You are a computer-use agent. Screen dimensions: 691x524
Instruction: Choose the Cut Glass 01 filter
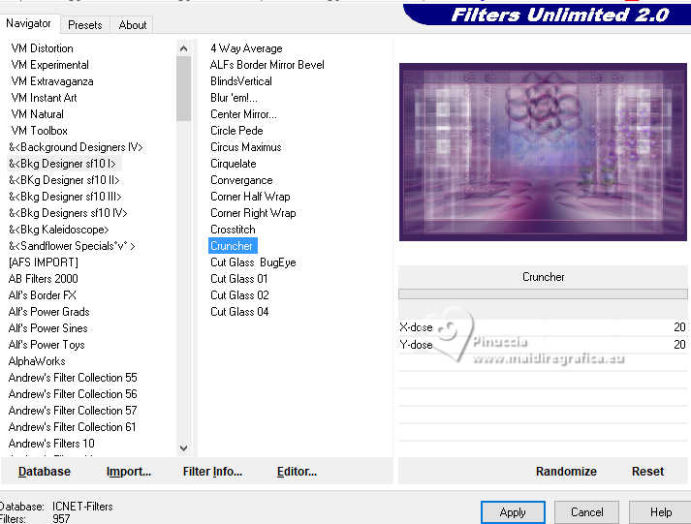point(238,279)
